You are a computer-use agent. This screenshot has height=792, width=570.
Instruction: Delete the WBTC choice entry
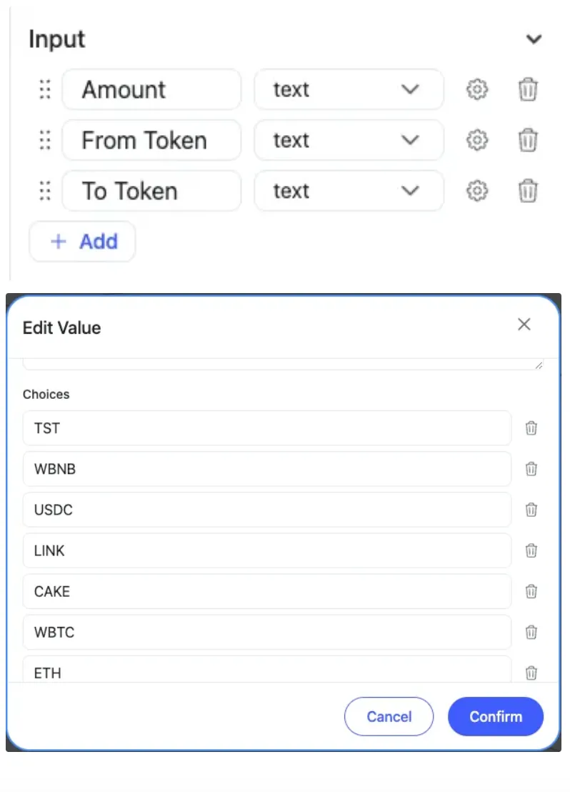click(531, 632)
